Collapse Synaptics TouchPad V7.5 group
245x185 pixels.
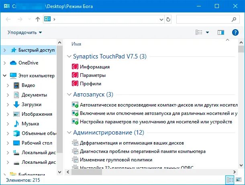(69, 56)
